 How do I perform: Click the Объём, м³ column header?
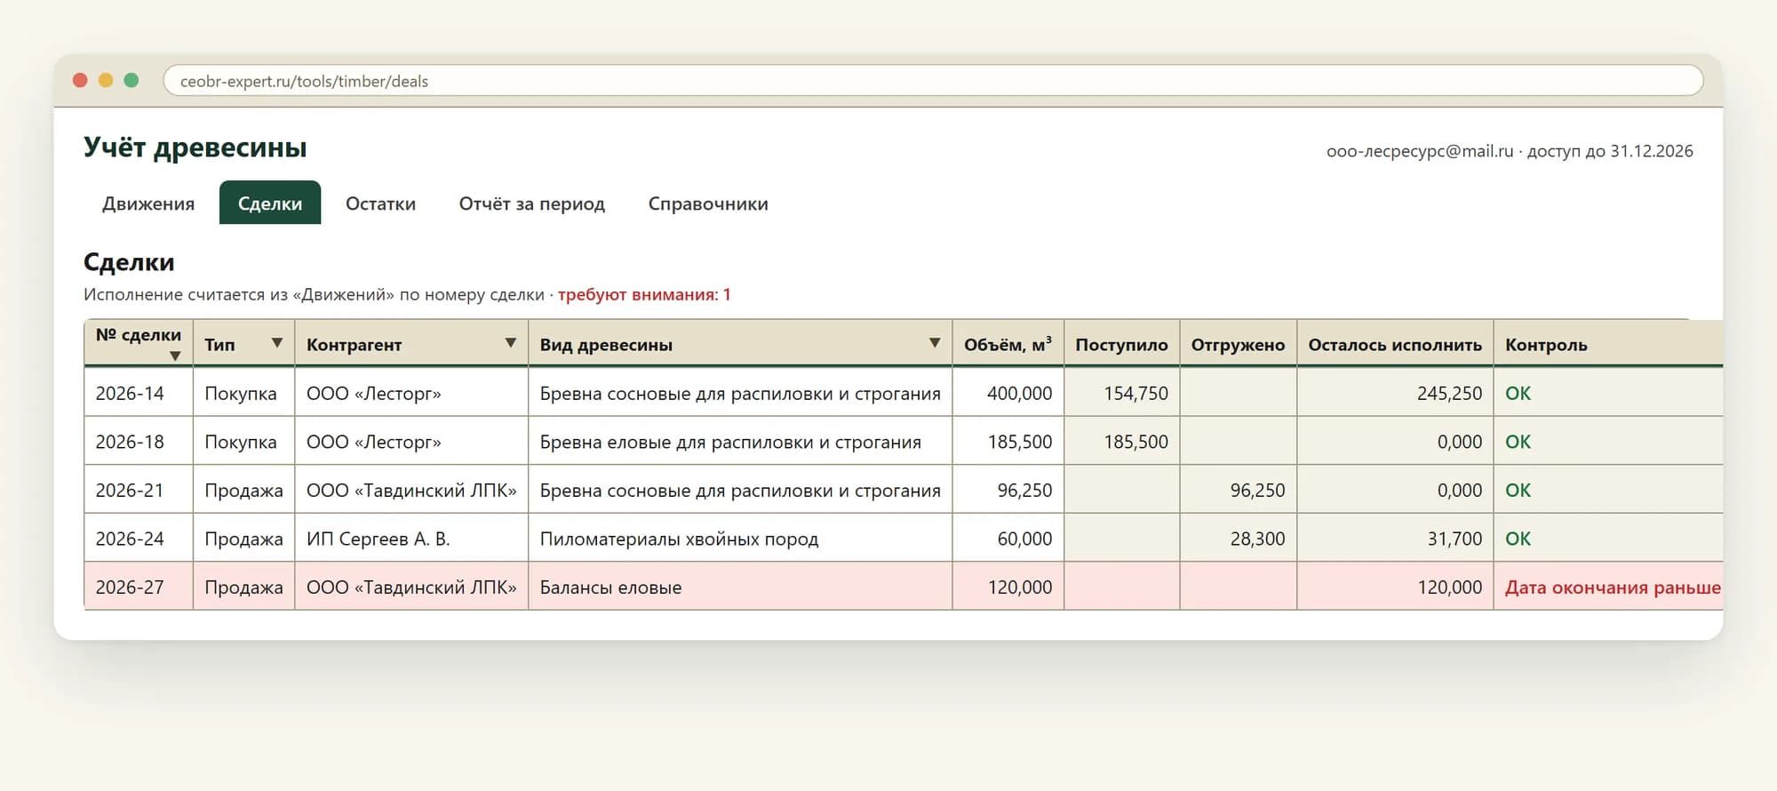(x=1008, y=344)
